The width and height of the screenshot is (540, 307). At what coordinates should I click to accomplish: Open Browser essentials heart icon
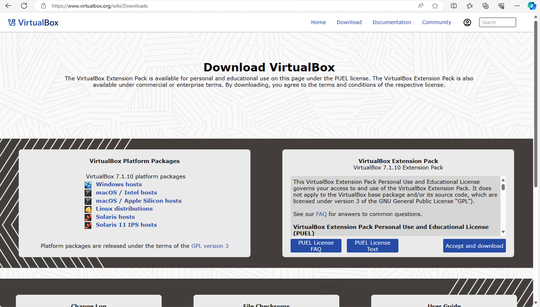coord(501,6)
